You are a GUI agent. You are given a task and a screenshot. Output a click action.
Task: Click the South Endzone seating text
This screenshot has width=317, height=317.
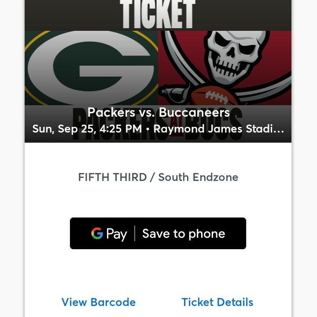(198, 177)
